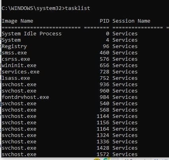Click the PID column header
169x160 pixels.
(x=104, y=21)
